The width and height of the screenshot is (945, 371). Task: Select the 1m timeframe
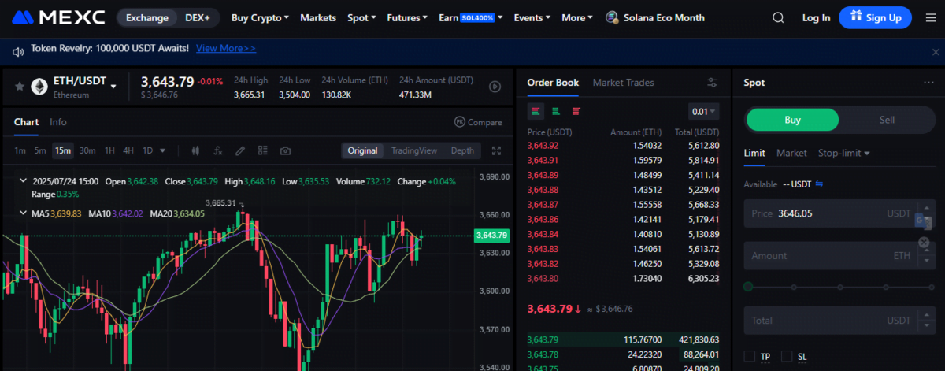tap(20, 150)
